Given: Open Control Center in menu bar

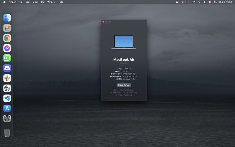Looking at the screenshot, I should [205, 2].
